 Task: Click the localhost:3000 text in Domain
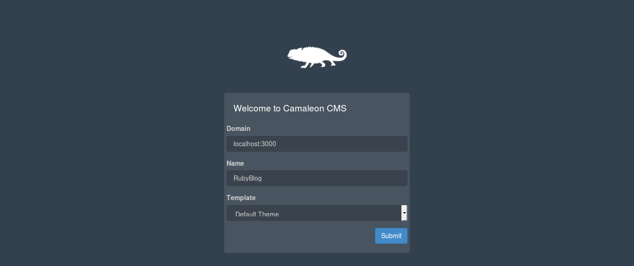coord(255,144)
